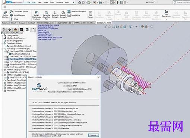
Task: Click the Zoom to Area view icon
Action: tap(110, 27)
